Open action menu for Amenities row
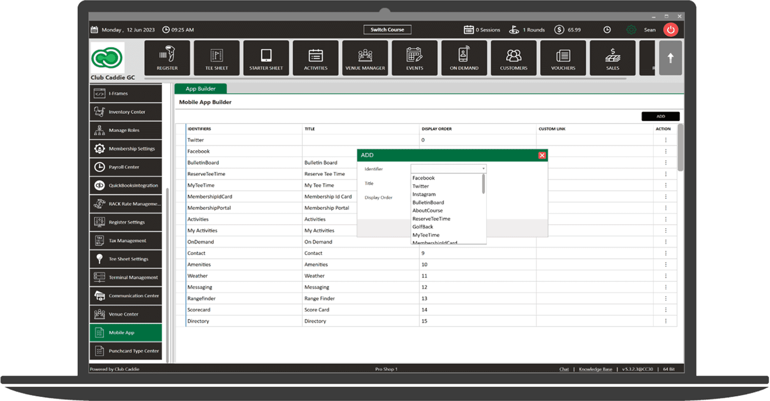This screenshot has width=770, height=401. [x=666, y=265]
